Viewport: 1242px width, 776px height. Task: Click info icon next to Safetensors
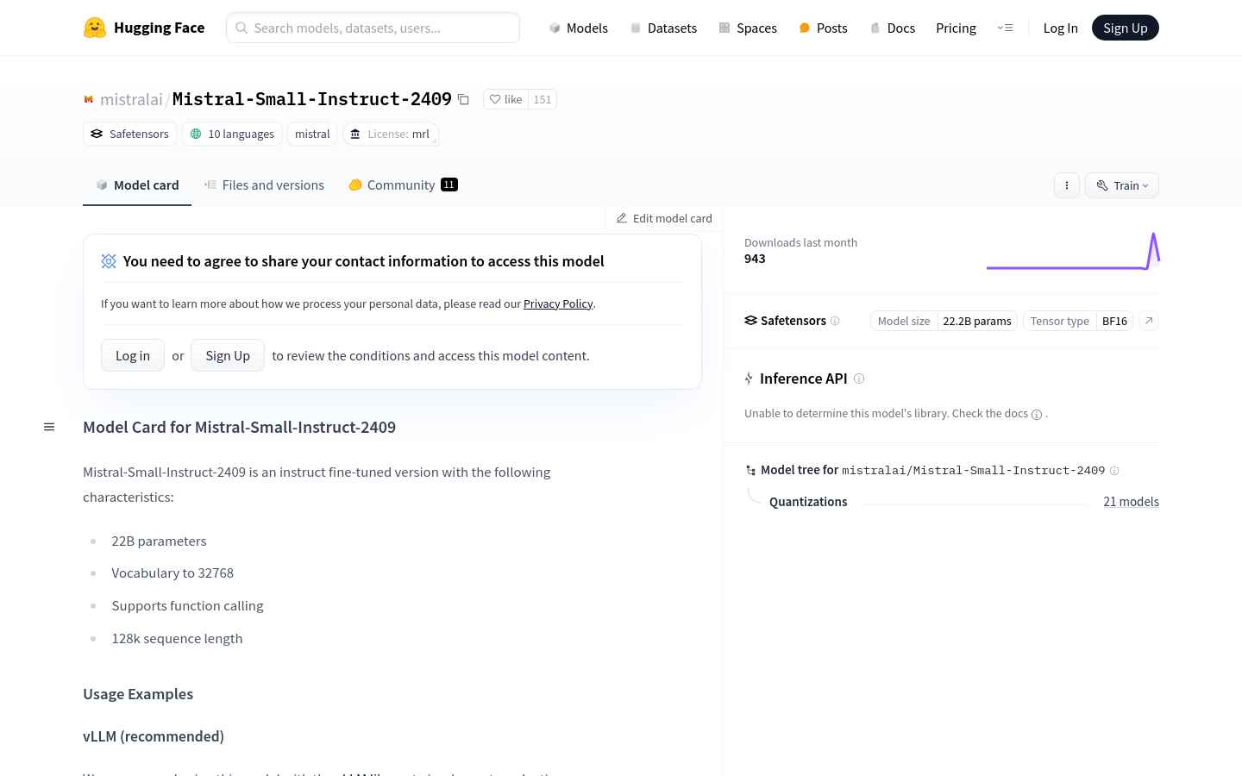[x=835, y=321]
